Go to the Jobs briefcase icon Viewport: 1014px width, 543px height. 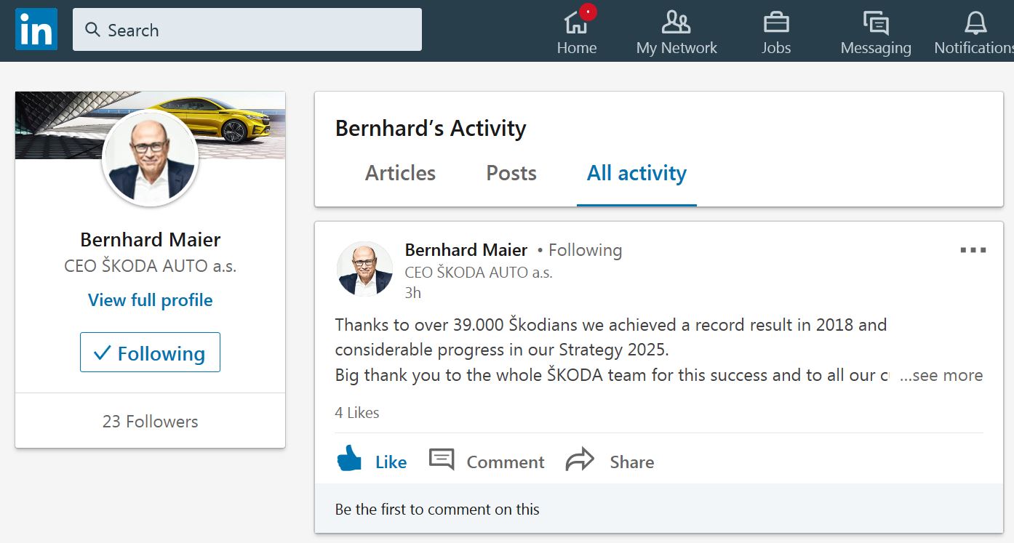pyautogui.click(x=776, y=23)
